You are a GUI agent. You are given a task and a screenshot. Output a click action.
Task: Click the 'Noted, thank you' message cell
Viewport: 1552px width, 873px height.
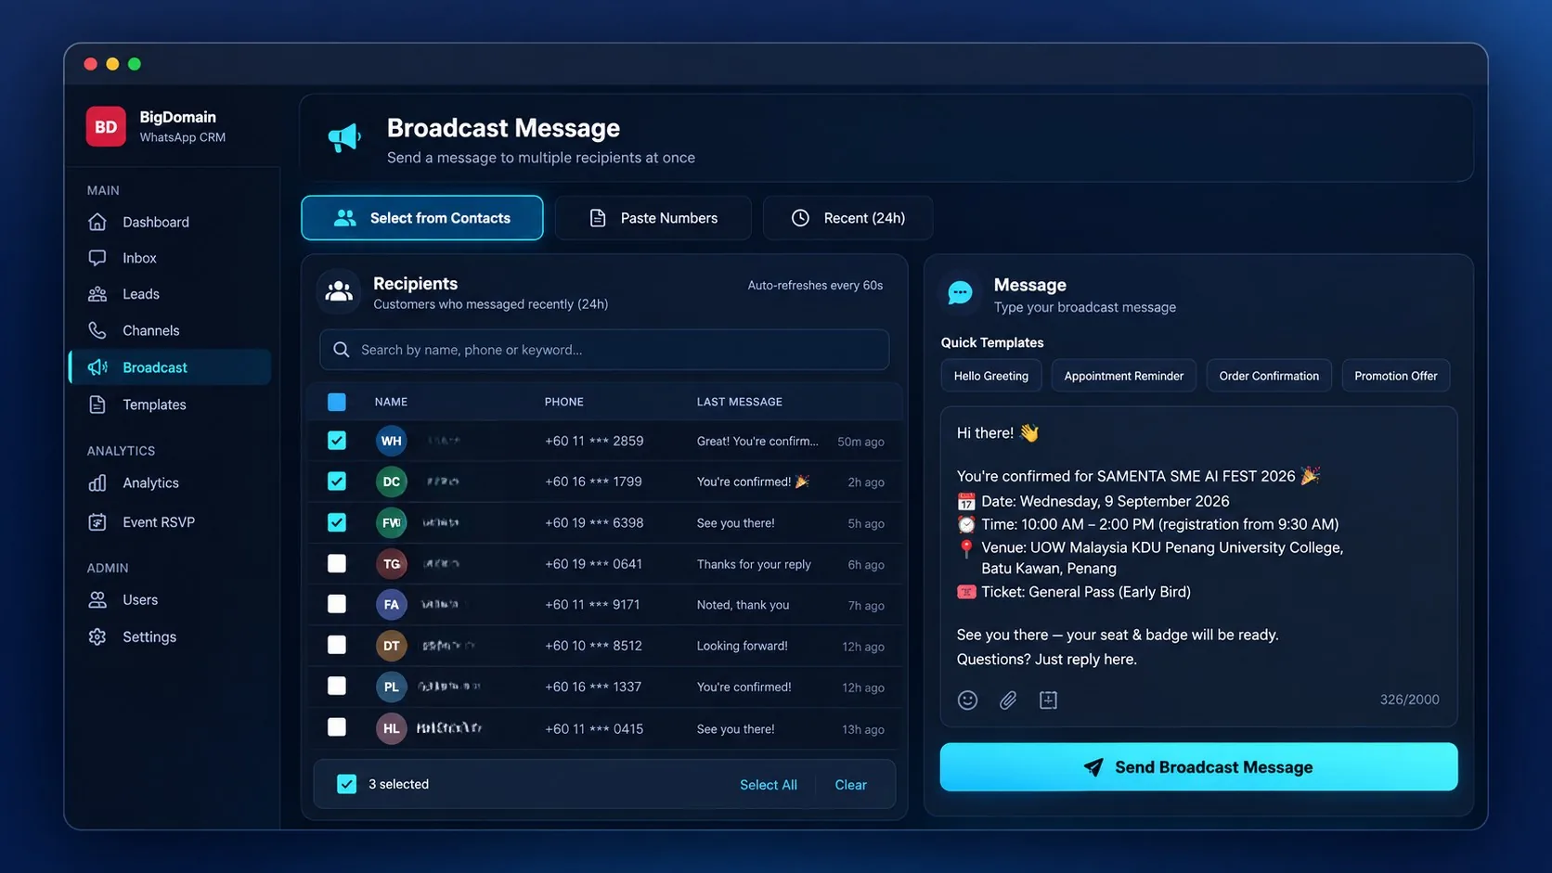click(744, 605)
